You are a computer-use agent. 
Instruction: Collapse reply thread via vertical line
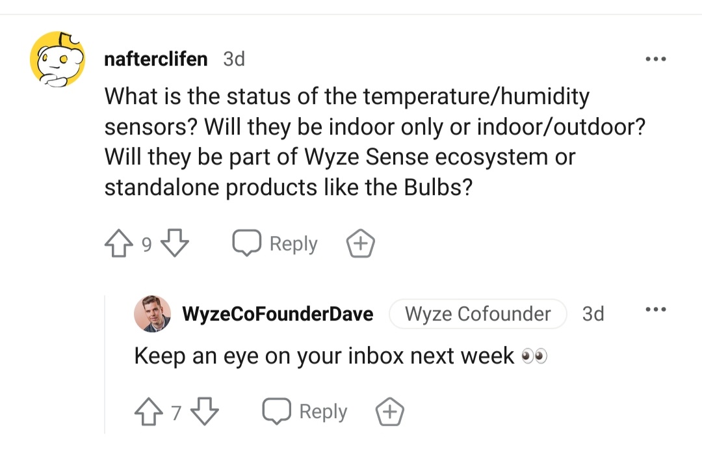click(x=105, y=364)
